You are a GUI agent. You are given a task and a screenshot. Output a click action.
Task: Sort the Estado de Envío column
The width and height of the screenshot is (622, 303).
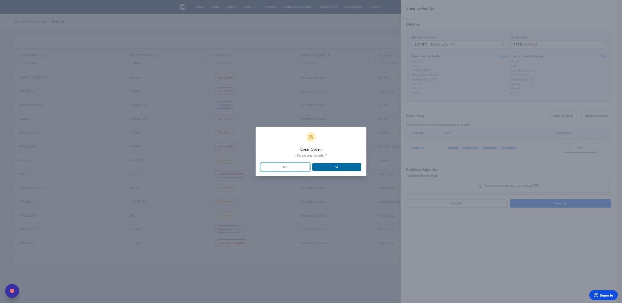(x=328, y=55)
